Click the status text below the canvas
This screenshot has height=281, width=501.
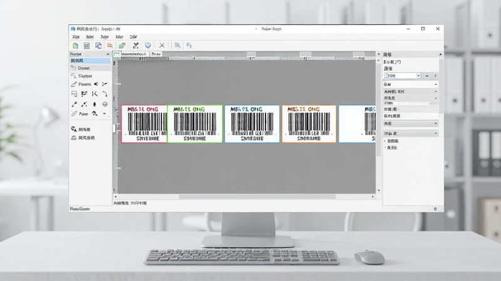[x=130, y=203]
